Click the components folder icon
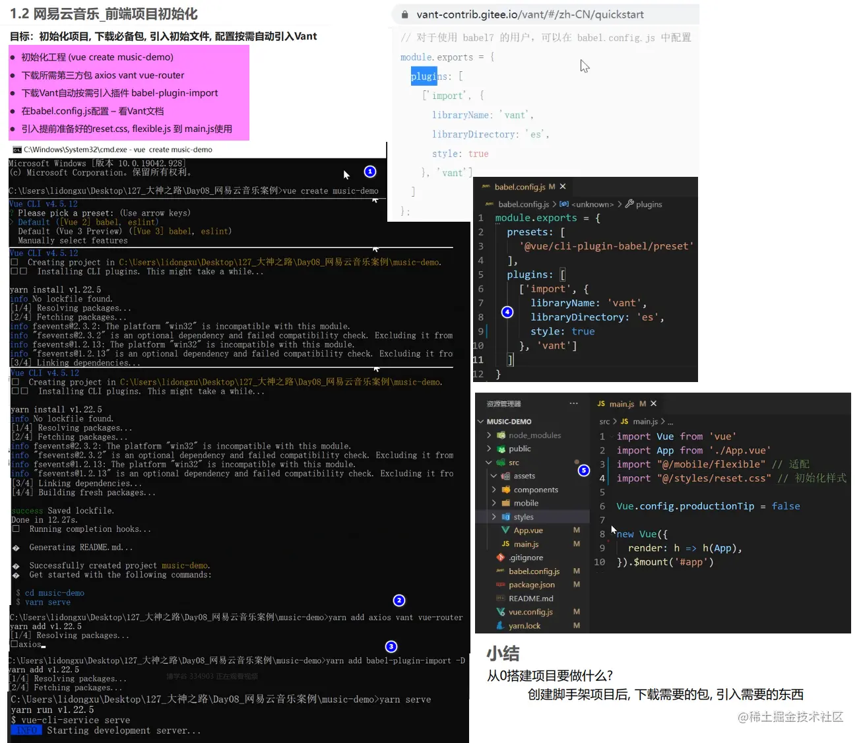Screen dimensions: 863x743 [506, 490]
